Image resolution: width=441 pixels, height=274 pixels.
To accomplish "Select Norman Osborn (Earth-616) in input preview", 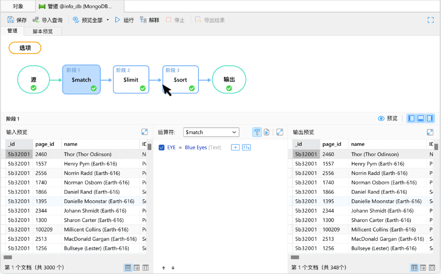I will coord(96,183).
